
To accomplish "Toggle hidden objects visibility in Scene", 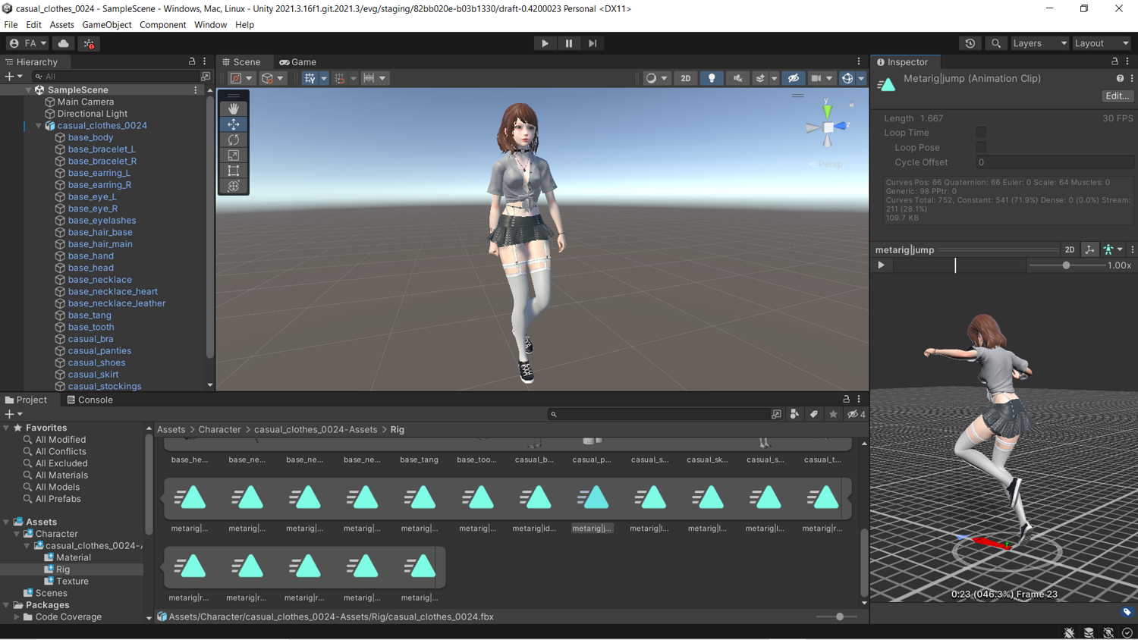I will pos(793,78).
